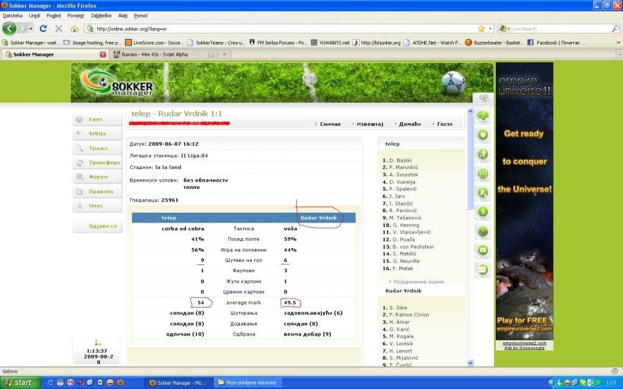The height and width of the screenshot is (389, 623).
Task: Close the Sokker Manager tab
Action: click(x=102, y=54)
